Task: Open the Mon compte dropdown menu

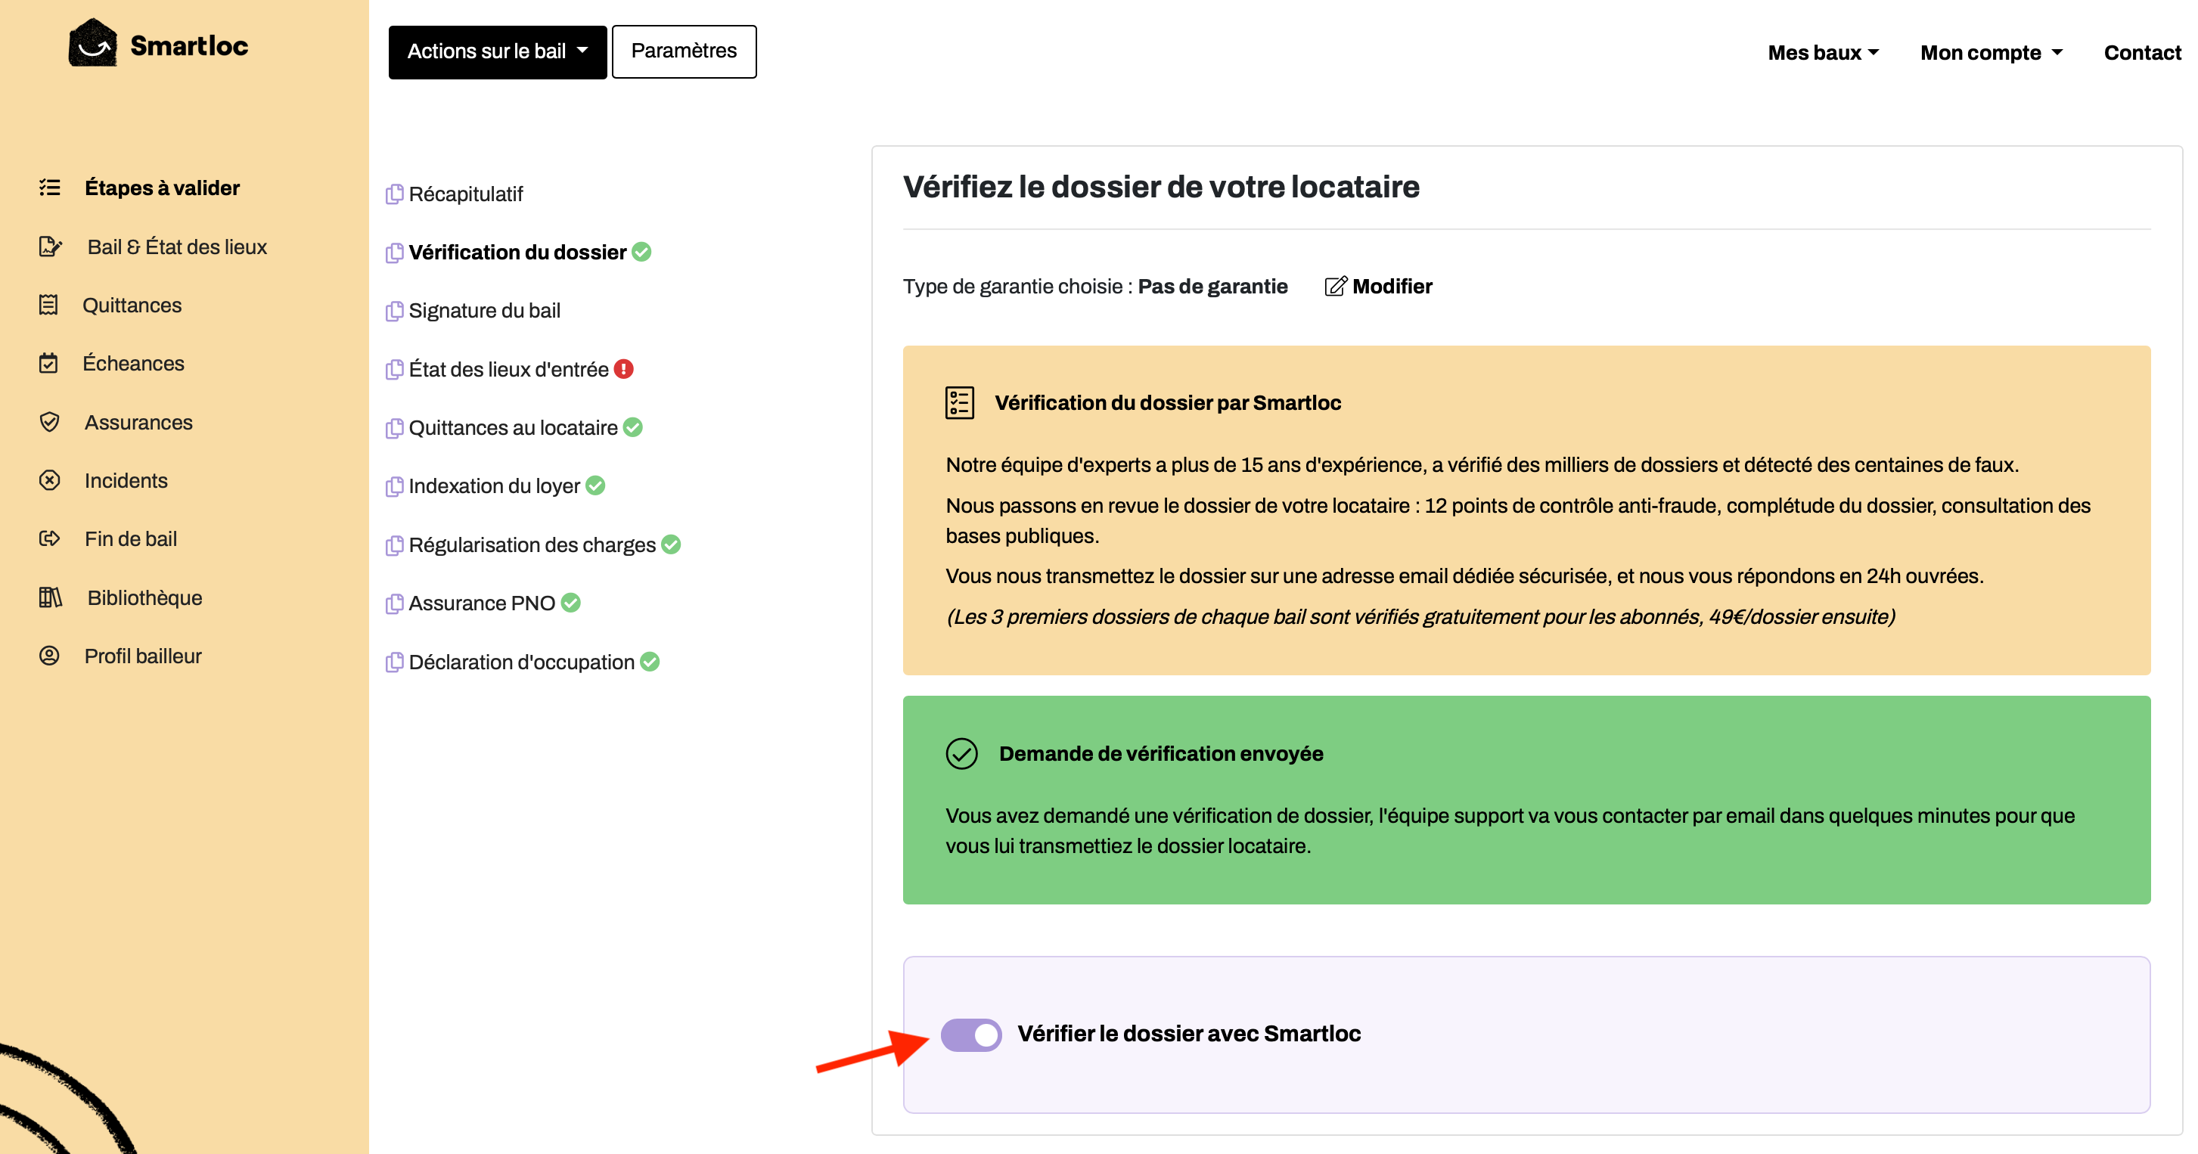Action: (1991, 53)
